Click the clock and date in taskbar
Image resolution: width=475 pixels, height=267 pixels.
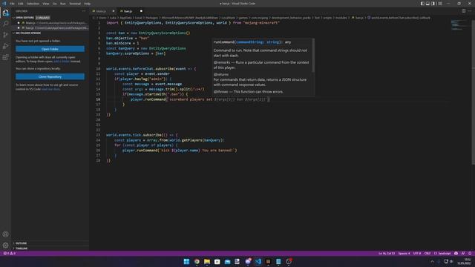pos(465,262)
